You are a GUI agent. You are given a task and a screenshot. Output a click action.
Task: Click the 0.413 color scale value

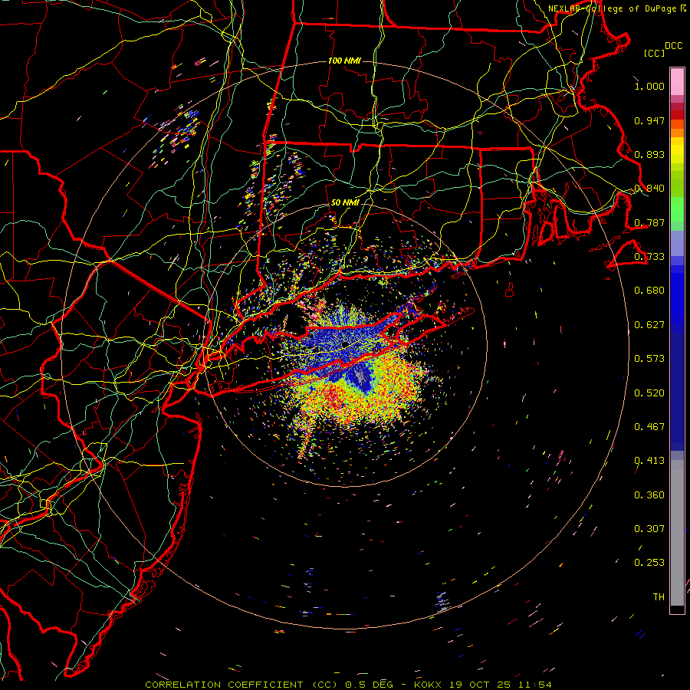click(649, 461)
